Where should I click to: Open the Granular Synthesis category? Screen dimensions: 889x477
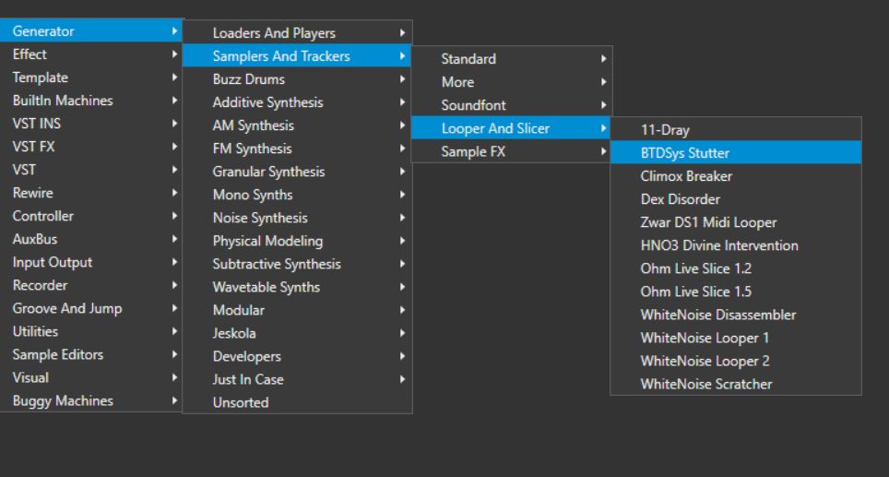[268, 172]
